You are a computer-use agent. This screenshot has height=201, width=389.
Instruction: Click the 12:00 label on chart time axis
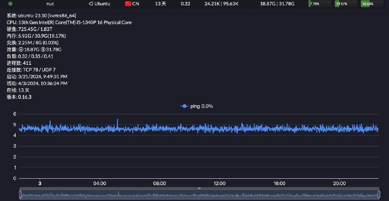[x=219, y=184]
